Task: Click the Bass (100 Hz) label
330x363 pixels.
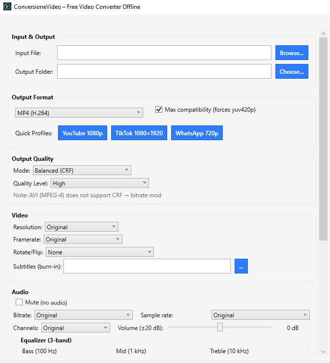Action: pos(39,351)
